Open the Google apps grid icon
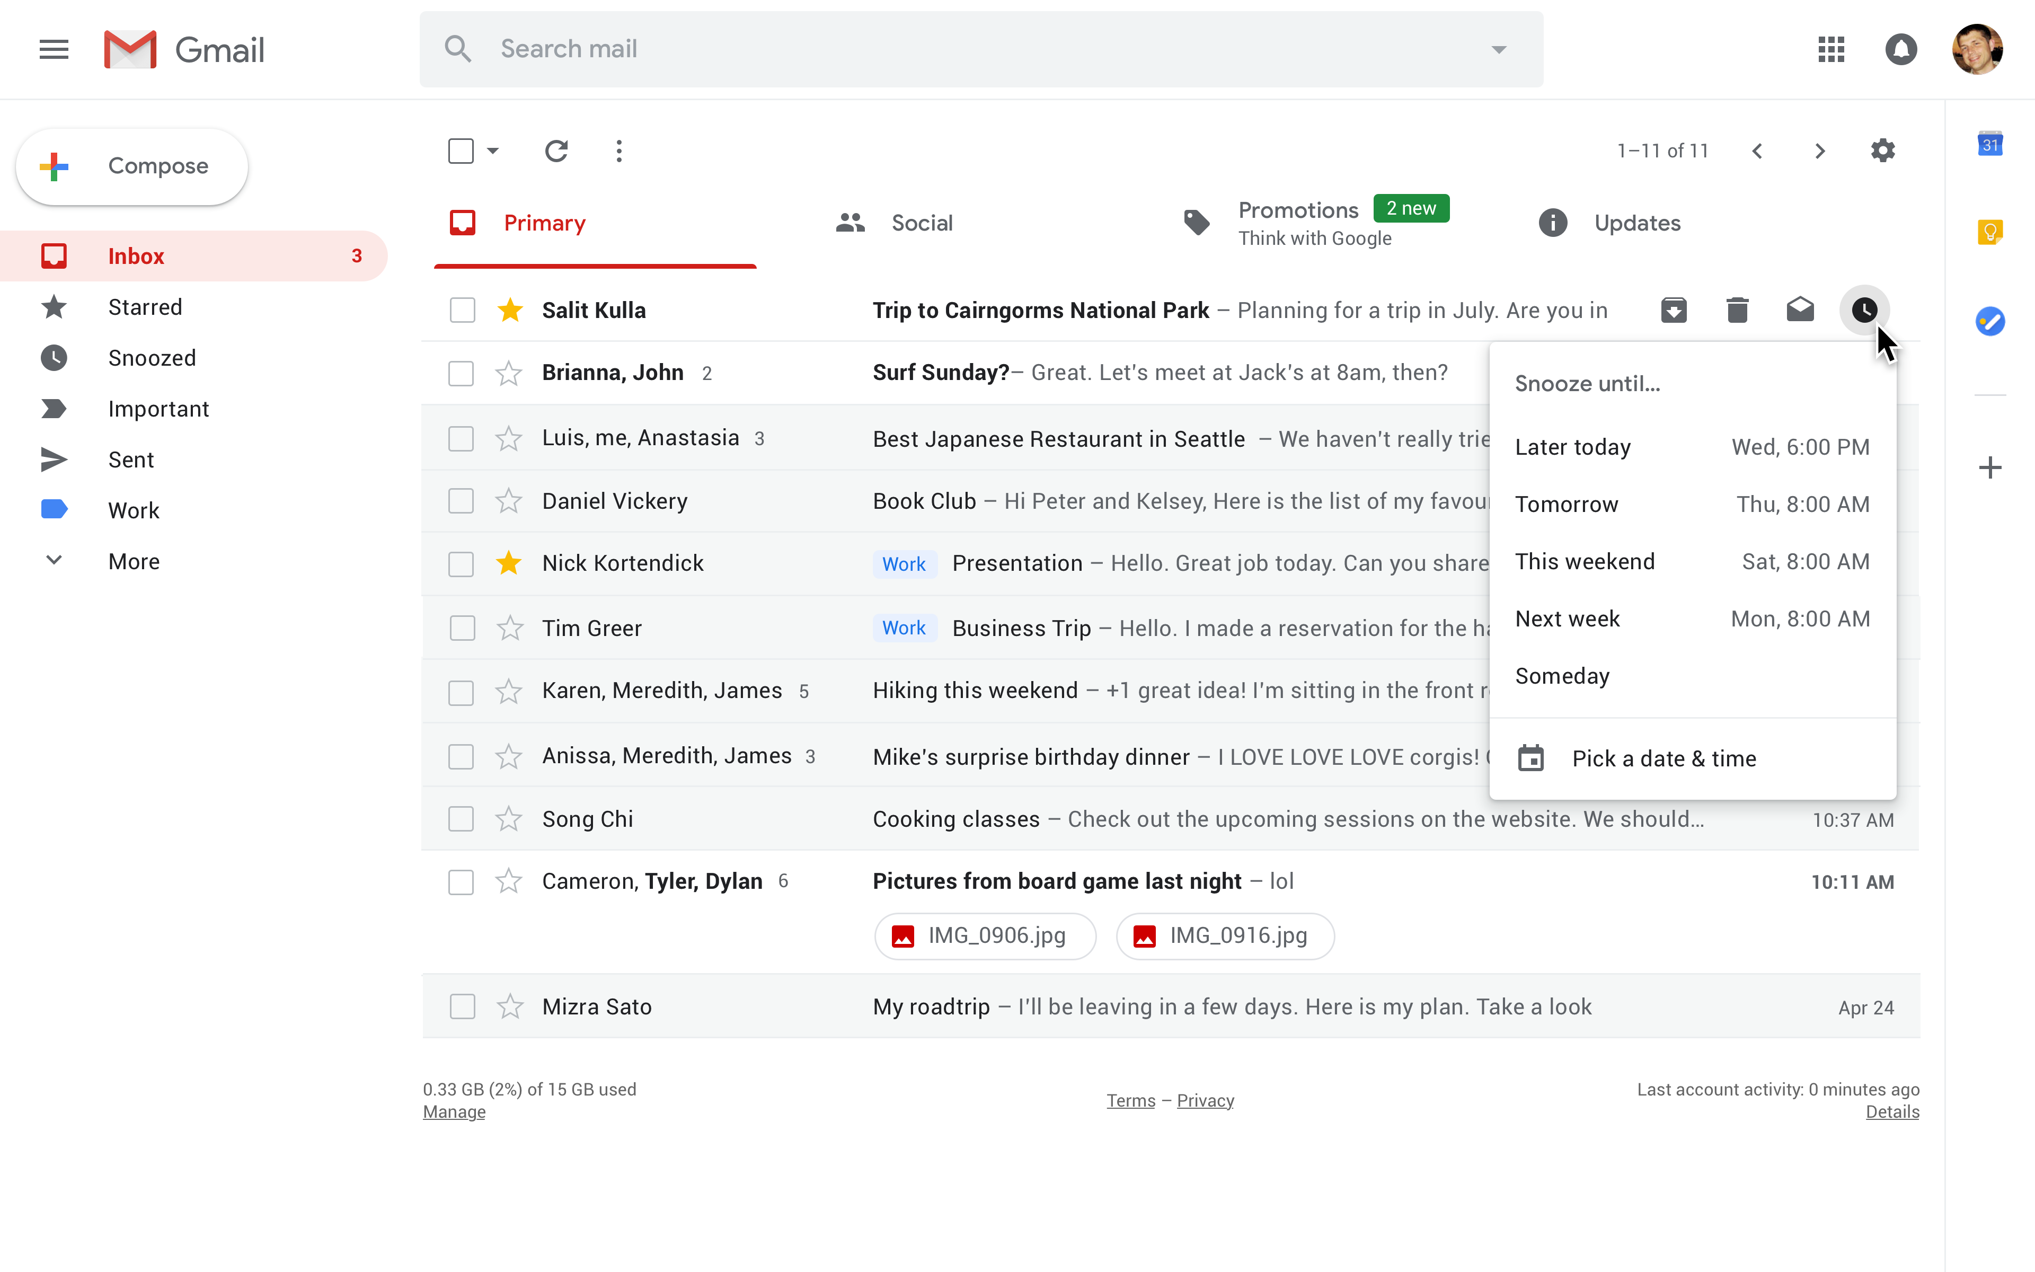Image resolution: width=2035 pixels, height=1272 pixels. point(1830,49)
